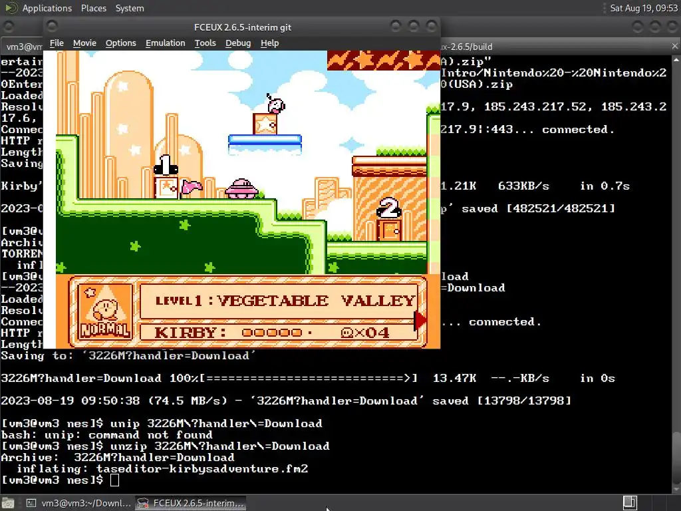The width and height of the screenshot is (681, 511).
Task: Close the terminal window
Action: (672, 27)
